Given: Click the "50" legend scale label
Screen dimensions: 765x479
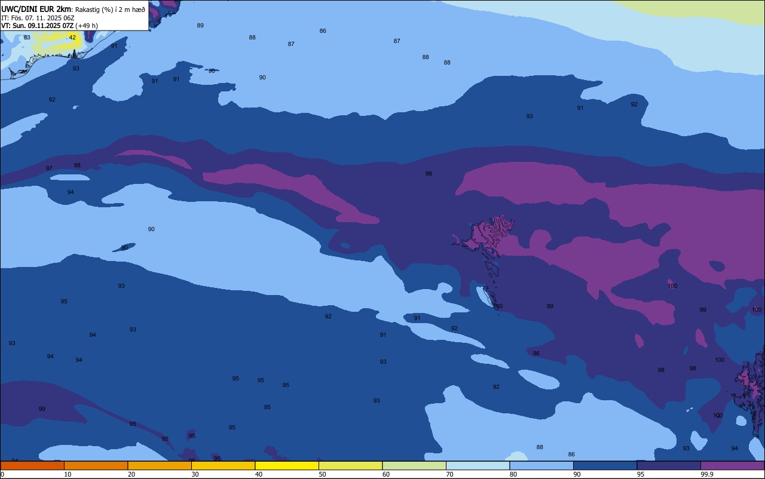Looking at the screenshot, I should (x=322, y=474).
